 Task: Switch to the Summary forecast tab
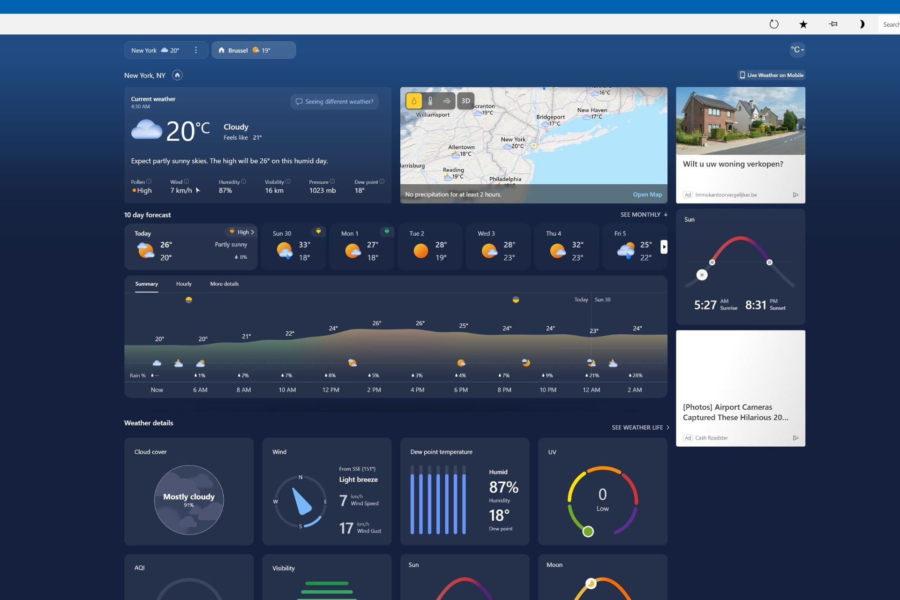tap(146, 283)
